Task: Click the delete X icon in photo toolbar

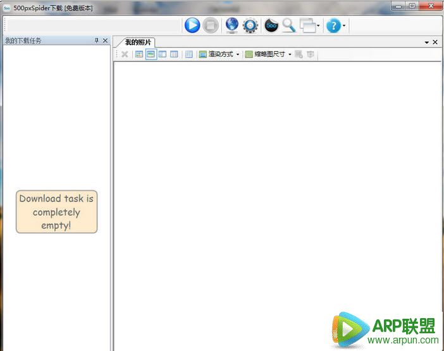Action: pyautogui.click(x=125, y=54)
